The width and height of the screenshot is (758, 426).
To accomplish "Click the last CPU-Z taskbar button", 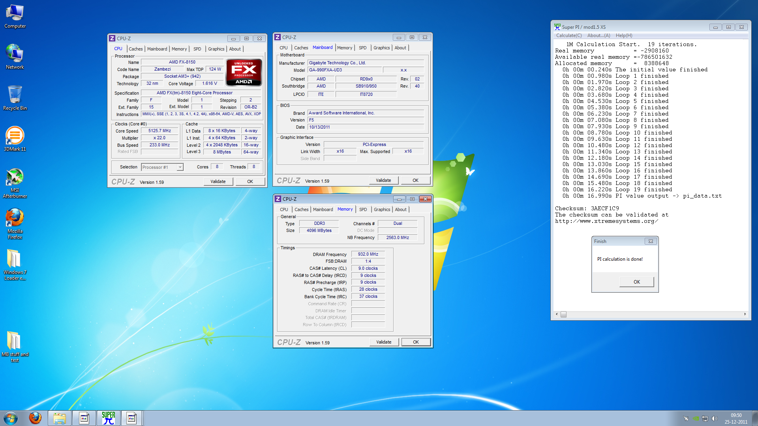I will [131, 418].
